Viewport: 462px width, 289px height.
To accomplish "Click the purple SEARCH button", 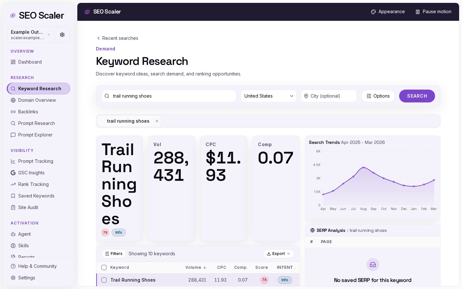I will [x=417, y=96].
